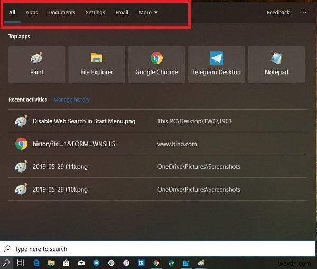317x269 pixels.
Task: Switch to the Apps search tab
Action: pos(32,13)
